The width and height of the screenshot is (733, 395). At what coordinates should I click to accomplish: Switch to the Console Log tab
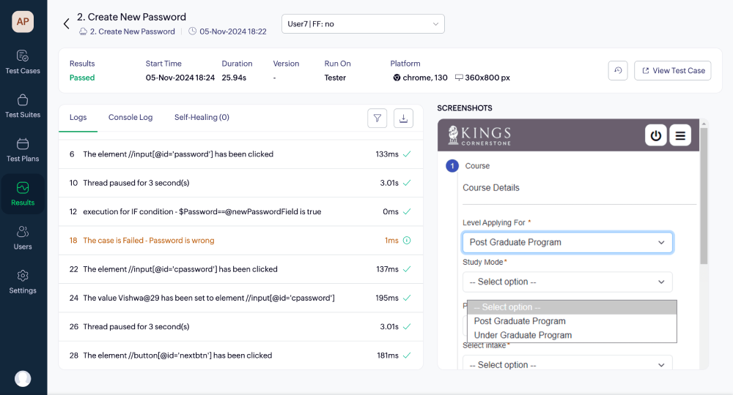click(130, 117)
